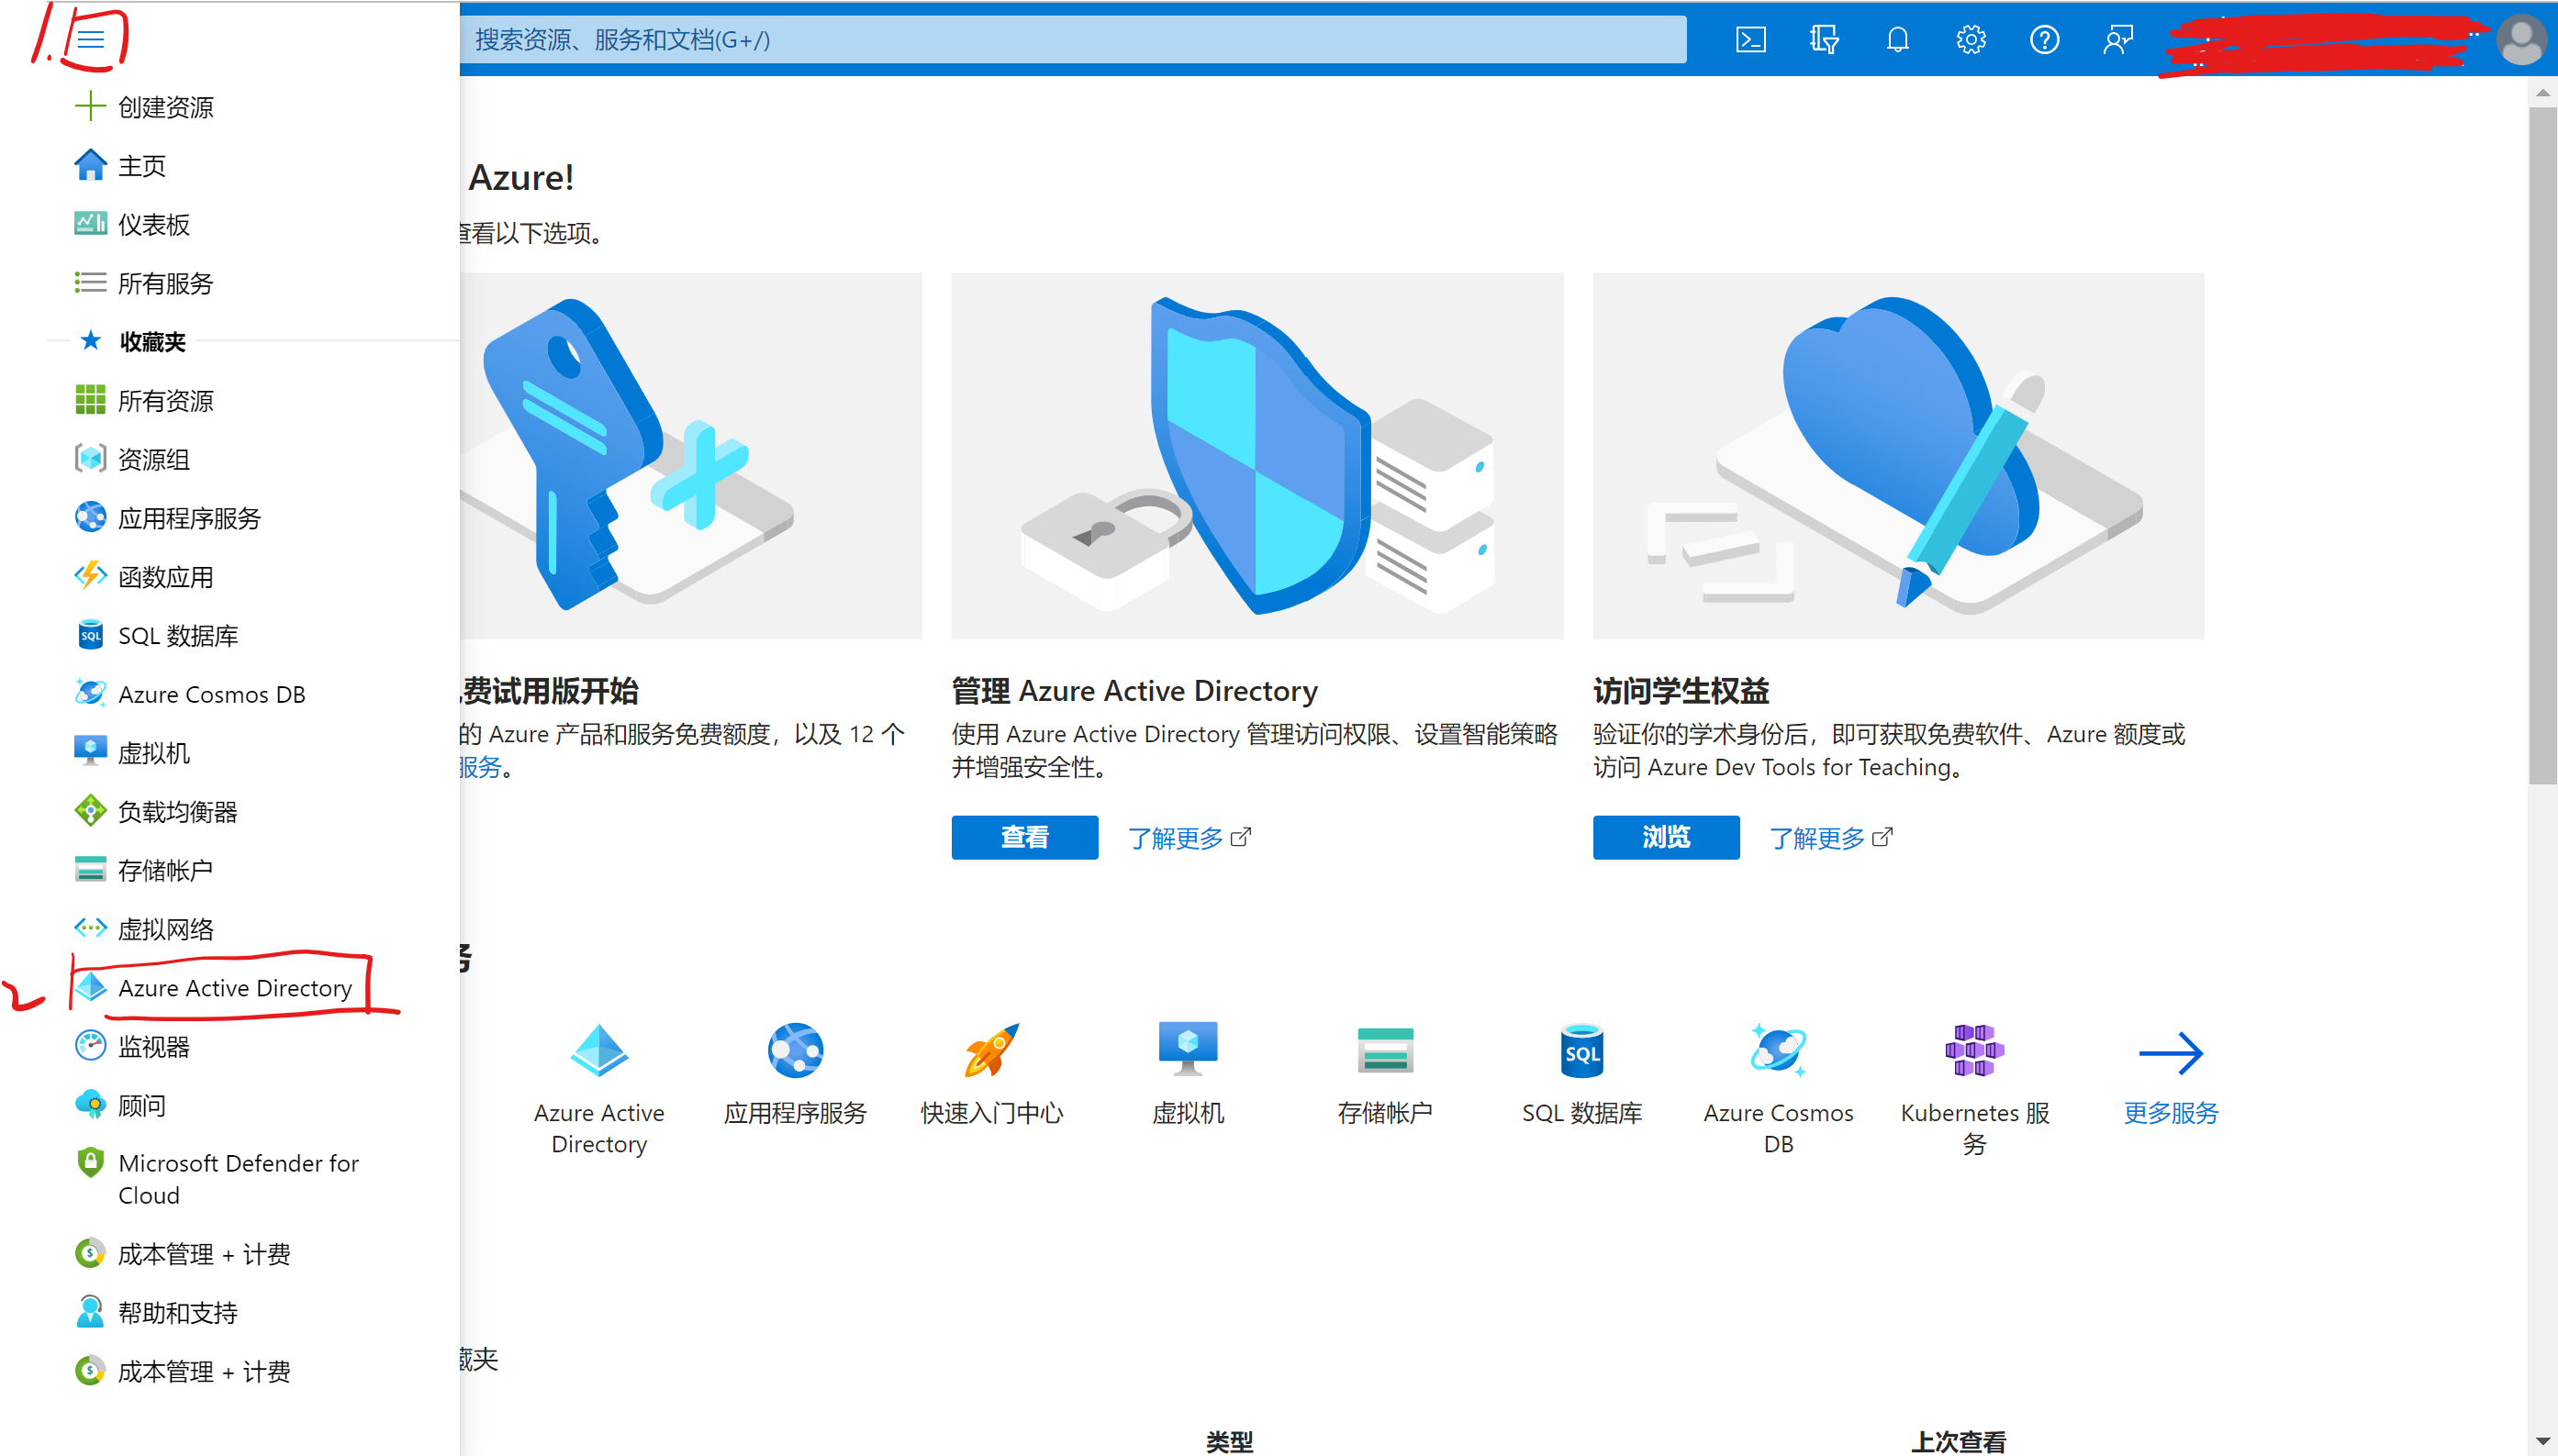Click the blue key free trial illustration

(690, 455)
